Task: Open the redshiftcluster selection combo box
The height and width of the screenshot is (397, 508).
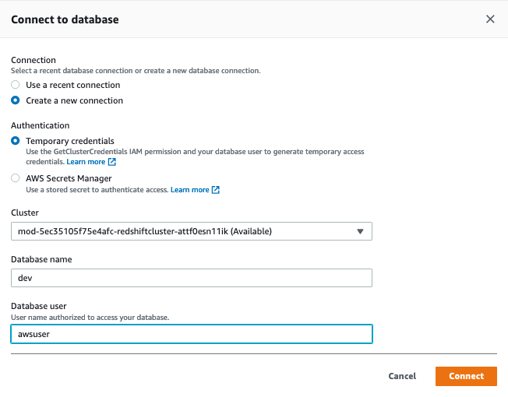Action: [x=192, y=231]
